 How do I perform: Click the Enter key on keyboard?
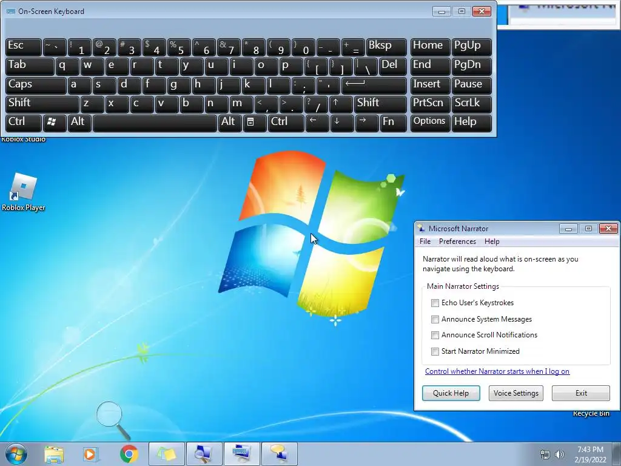[x=374, y=86]
